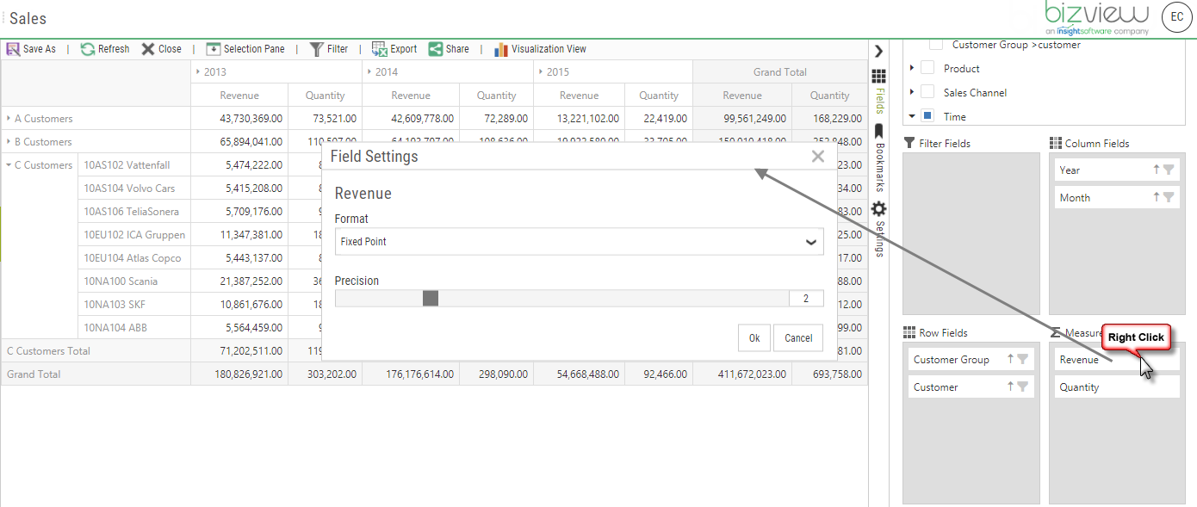
Task: Select the Refresh icon in the toolbar
Action: [104, 49]
